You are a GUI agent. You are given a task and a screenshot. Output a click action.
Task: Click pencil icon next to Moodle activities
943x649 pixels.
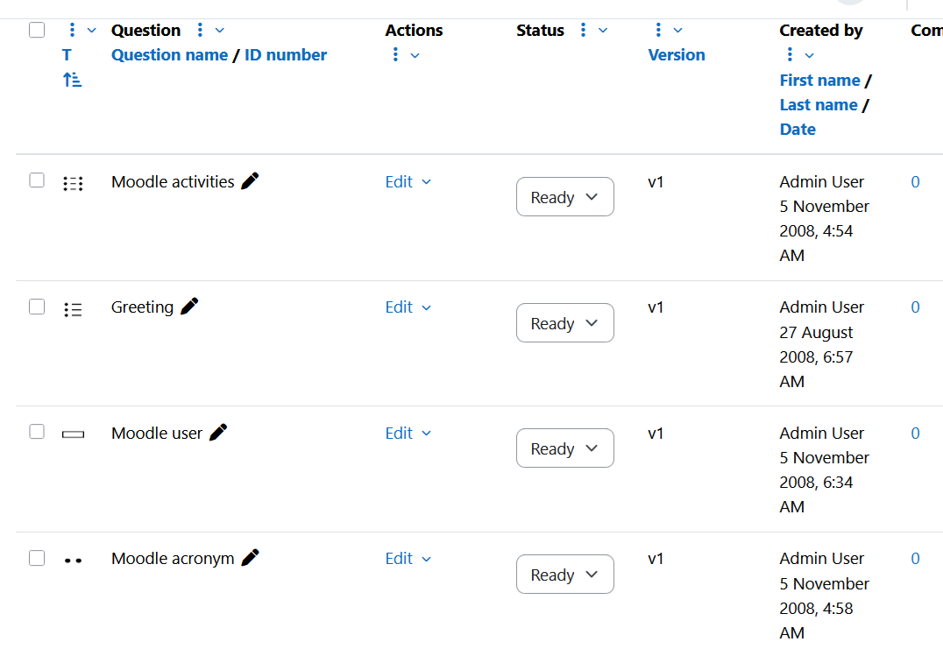tap(250, 181)
